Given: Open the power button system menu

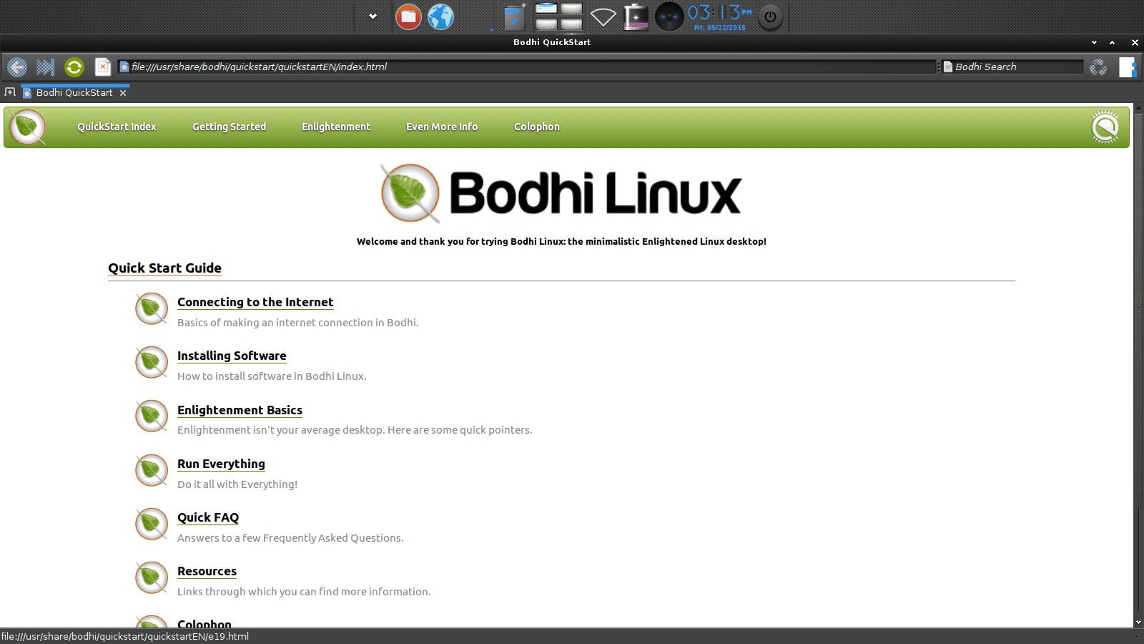Looking at the screenshot, I should pyautogui.click(x=770, y=17).
